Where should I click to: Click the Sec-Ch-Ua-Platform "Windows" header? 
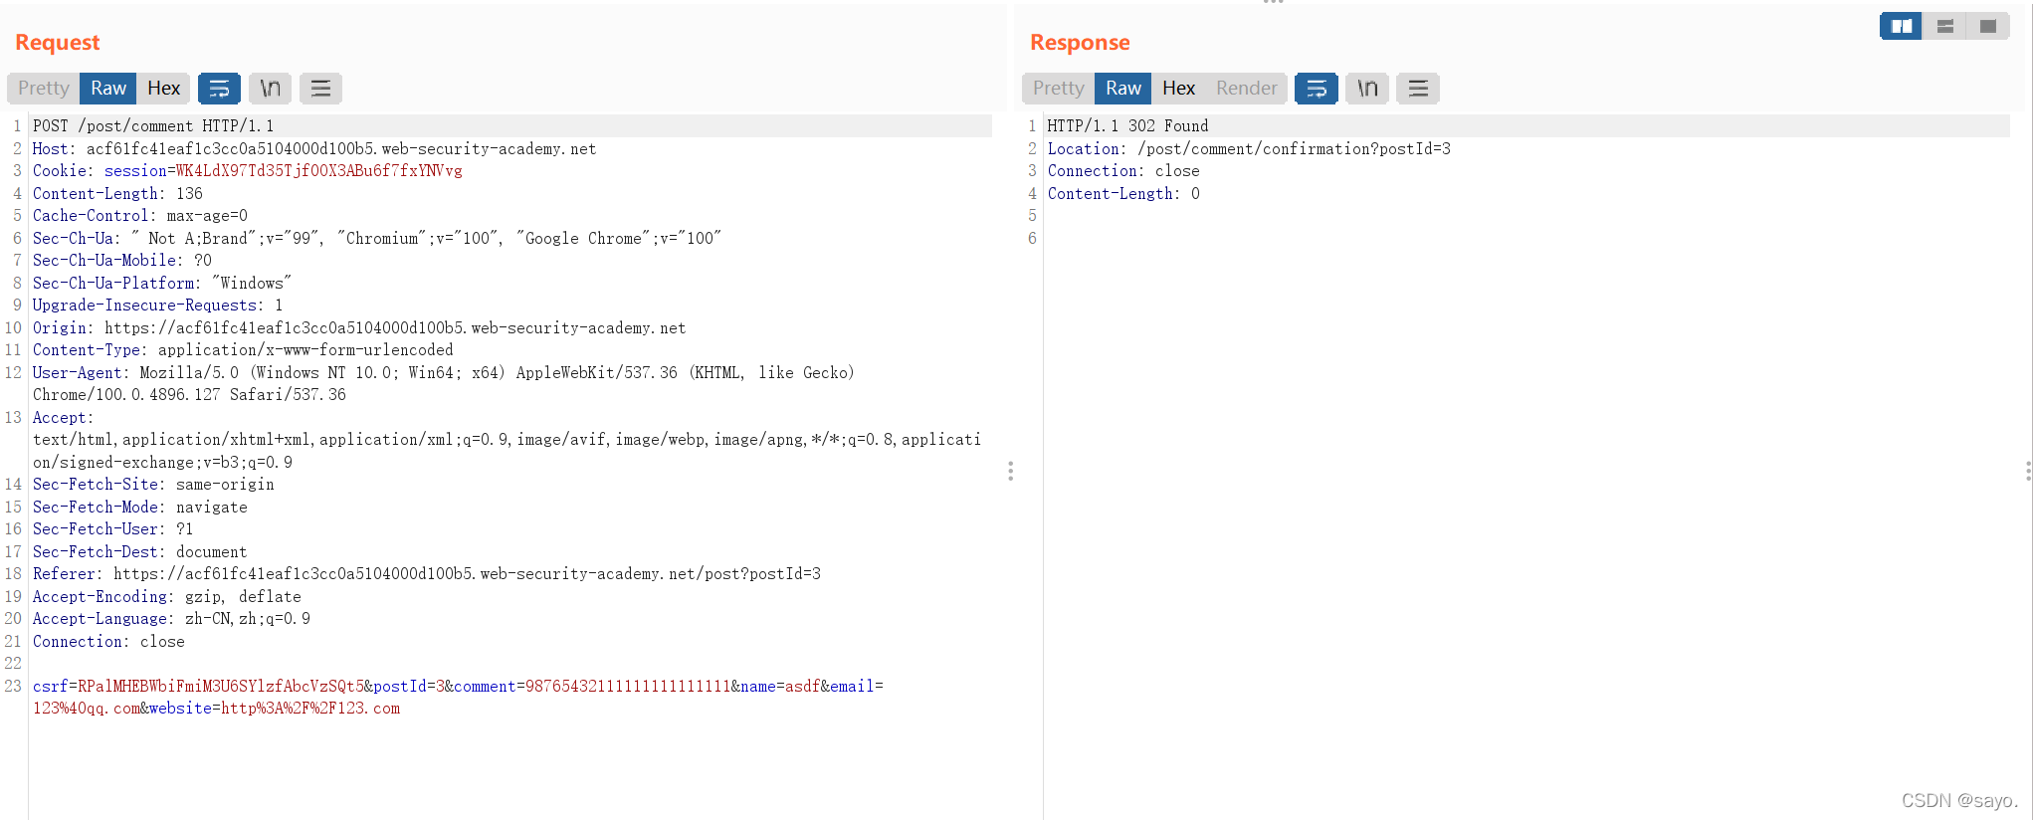point(162,284)
